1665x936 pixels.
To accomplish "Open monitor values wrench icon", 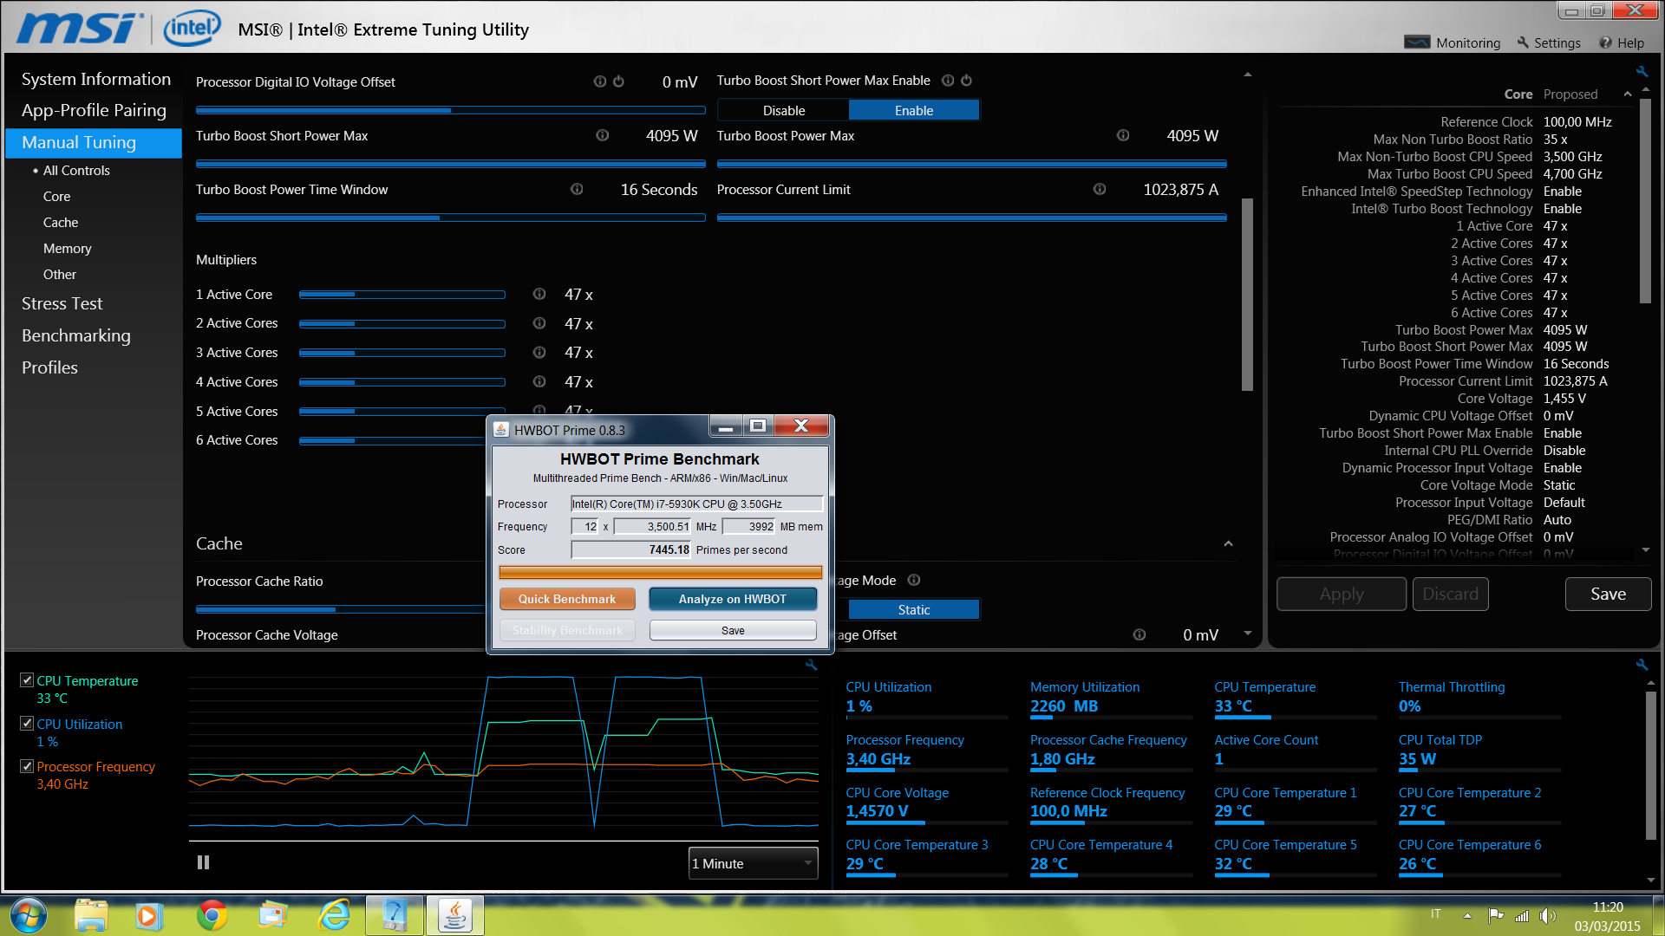I will coord(1642,665).
